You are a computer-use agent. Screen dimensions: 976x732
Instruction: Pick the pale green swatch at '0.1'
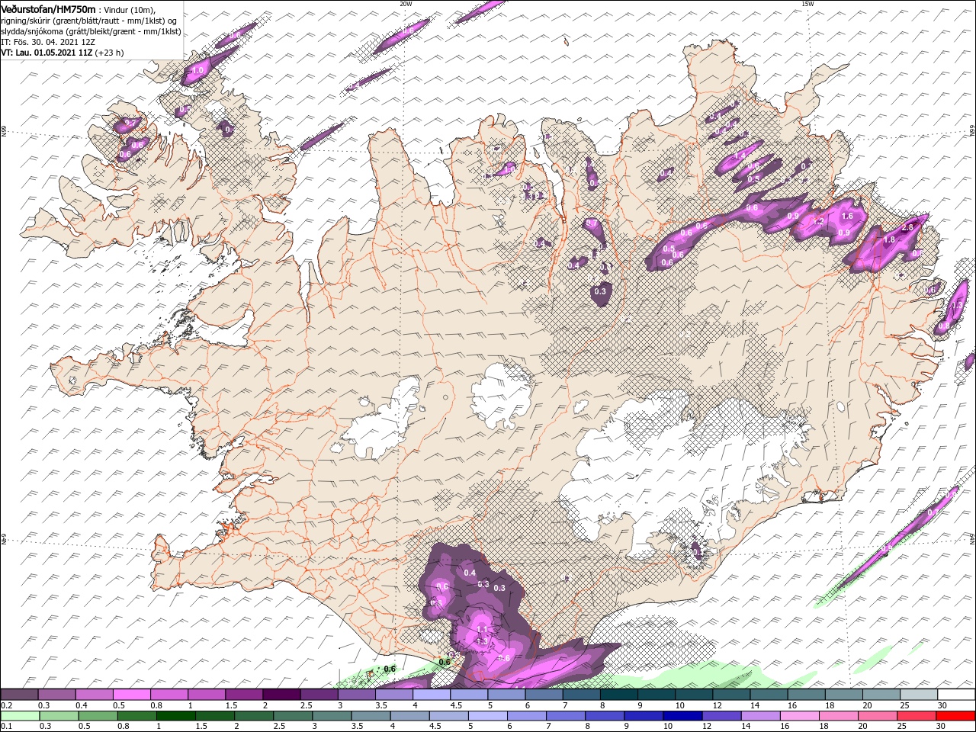pos(21,716)
